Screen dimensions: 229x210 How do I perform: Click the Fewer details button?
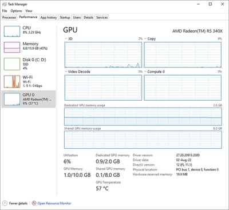tap(15, 203)
